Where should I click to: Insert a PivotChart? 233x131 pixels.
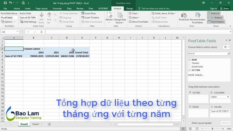tap(184, 16)
